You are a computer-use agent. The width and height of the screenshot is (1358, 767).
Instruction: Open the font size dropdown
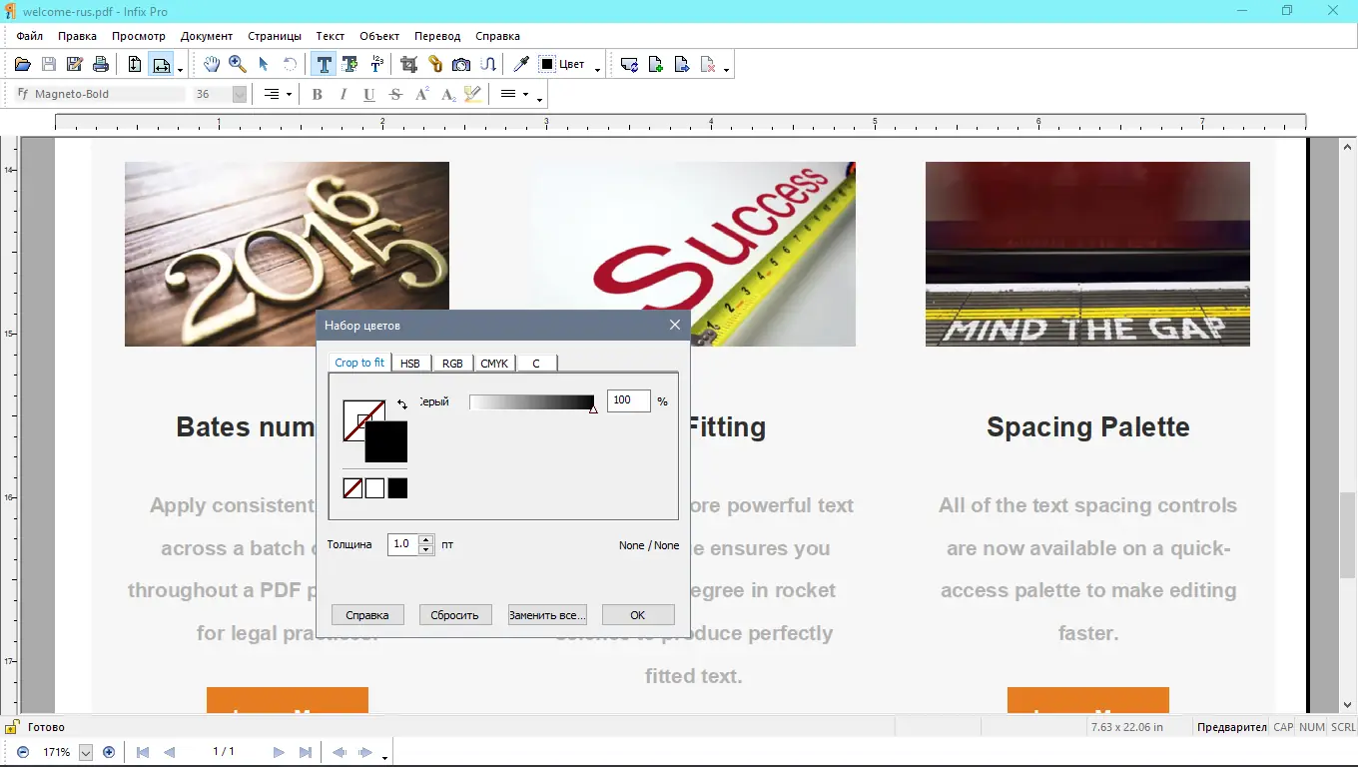click(x=238, y=94)
